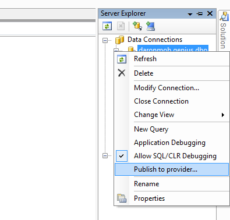Close the Server Explorer panel

(x=210, y=13)
